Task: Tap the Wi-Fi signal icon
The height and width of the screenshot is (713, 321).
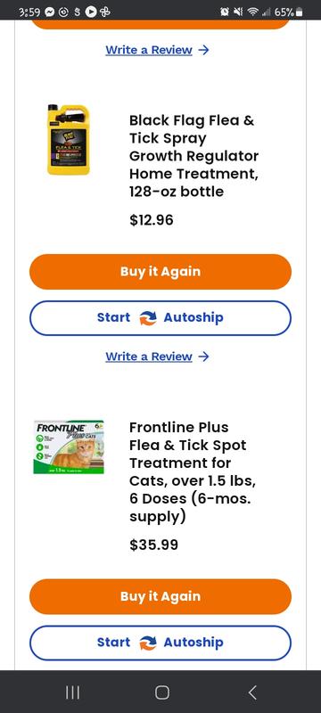Action: click(251, 12)
